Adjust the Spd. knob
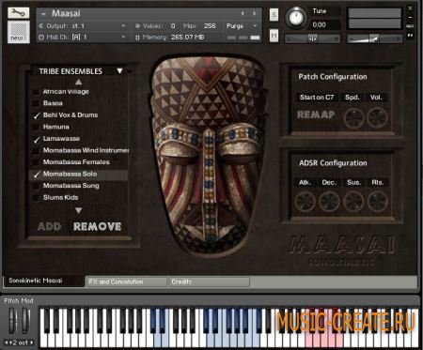The width and height of the screenshot is (423, 350). [x=353, y=118]
